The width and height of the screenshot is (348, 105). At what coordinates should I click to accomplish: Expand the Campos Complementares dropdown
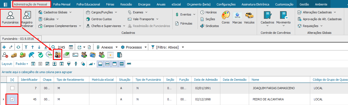[80, 26]
